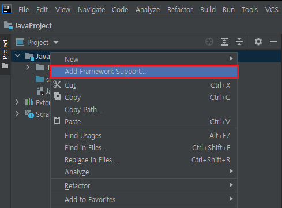Viewport: 282px width, 208px height.
Task: Choose Find in Files in context menu
Action: click(144, 148)
